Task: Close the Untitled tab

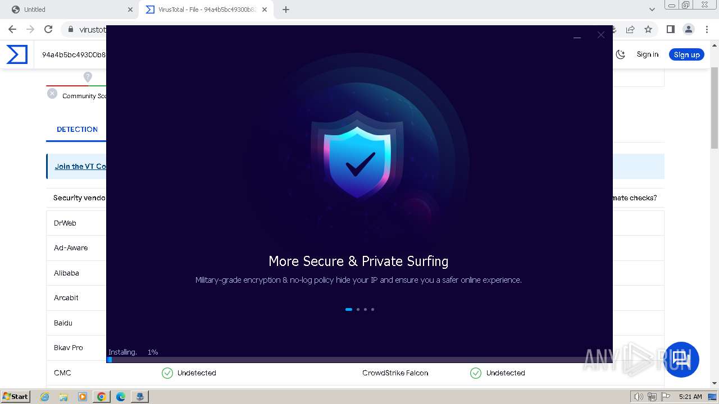Action: pos(130,10)
